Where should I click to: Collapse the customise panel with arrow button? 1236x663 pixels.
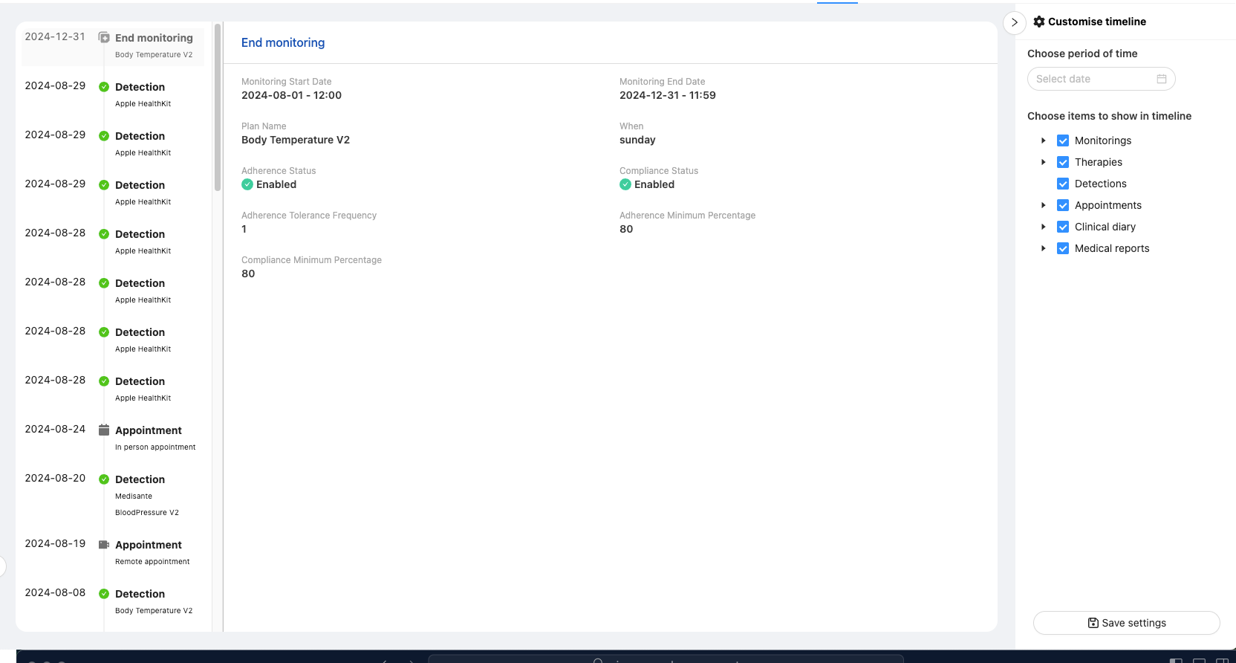[1014, 22]
